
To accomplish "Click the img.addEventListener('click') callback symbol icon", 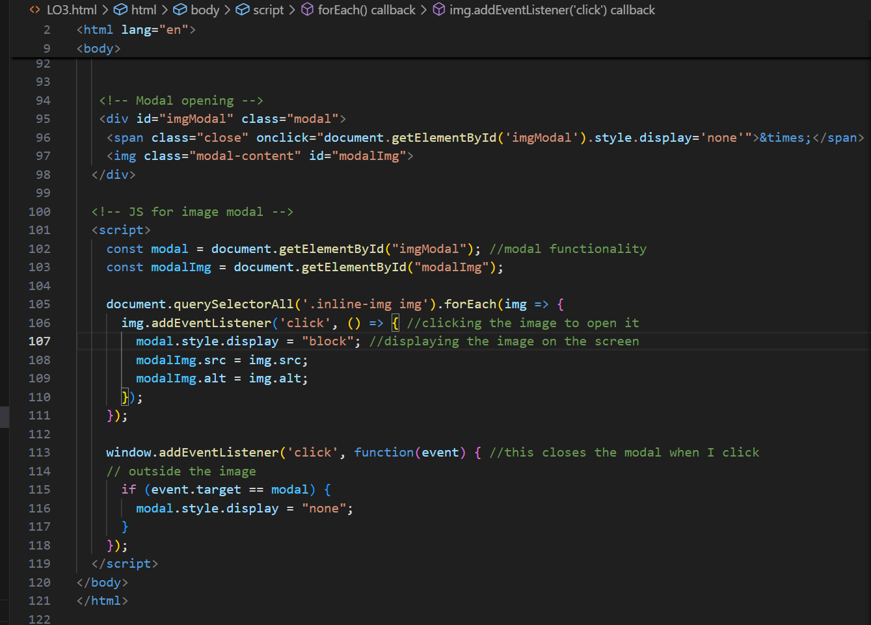I will point(439,10).
